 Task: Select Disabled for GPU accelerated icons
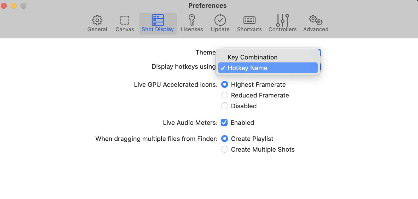coord(224,106)
